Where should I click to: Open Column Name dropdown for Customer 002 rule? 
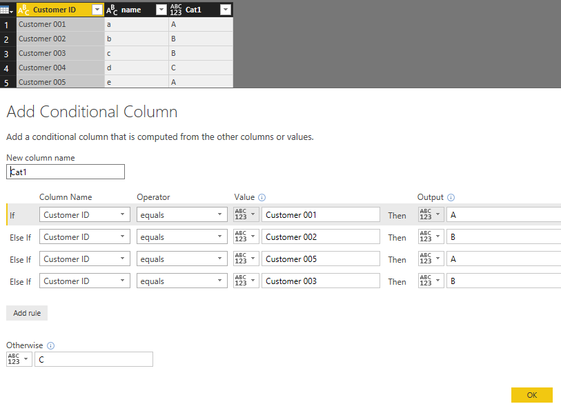click(x=85, y=237)
